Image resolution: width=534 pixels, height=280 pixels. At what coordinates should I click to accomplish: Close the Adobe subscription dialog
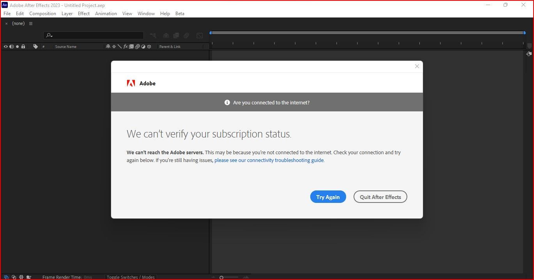pos(417,66)
